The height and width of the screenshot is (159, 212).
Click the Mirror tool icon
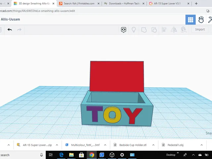tap(174, 29)
